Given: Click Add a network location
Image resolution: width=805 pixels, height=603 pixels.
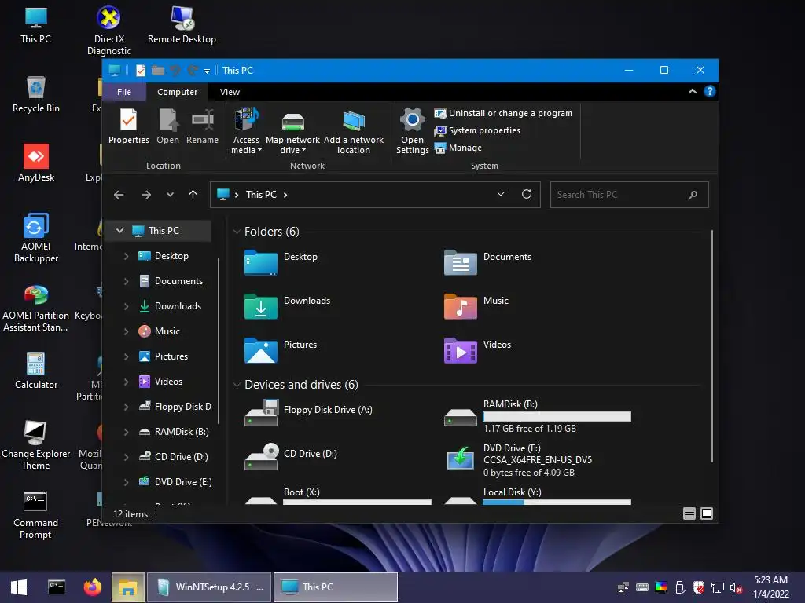Looking at the screenshot, I should (x=353, y=132).
